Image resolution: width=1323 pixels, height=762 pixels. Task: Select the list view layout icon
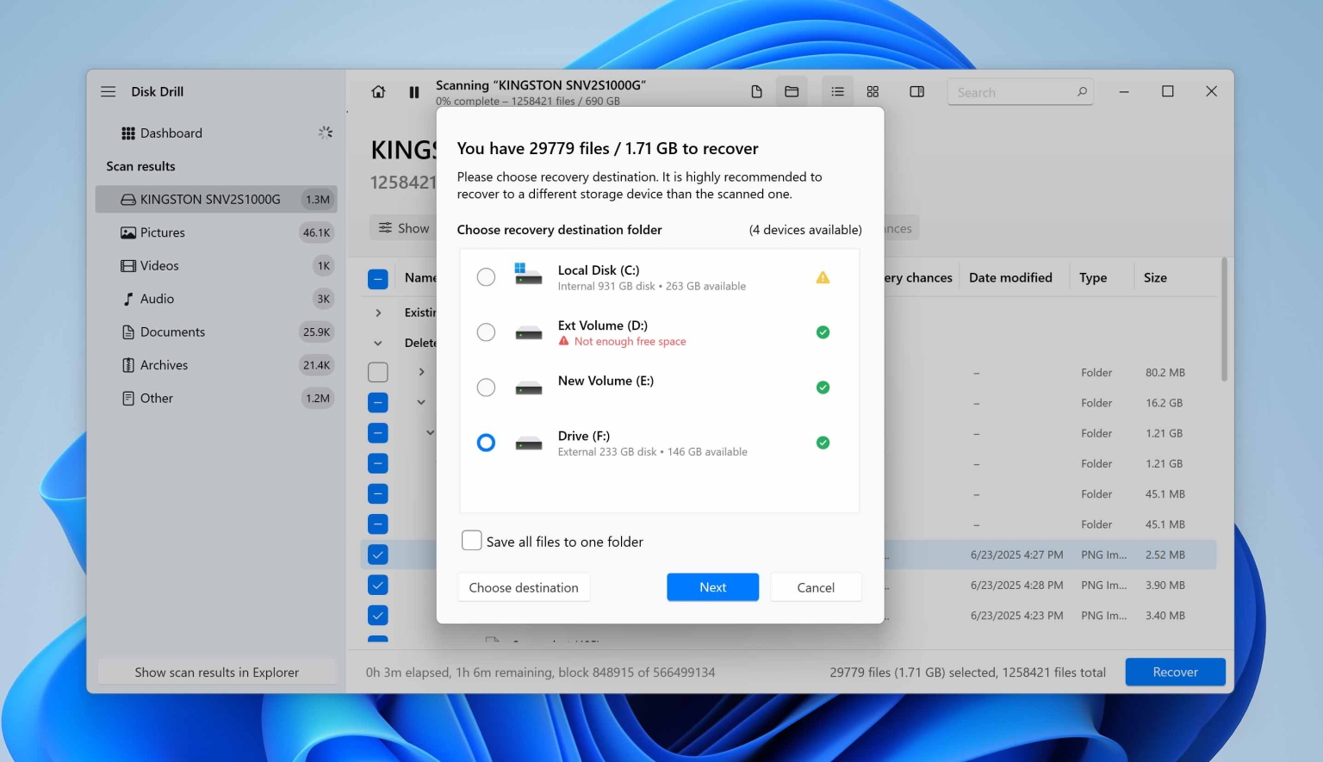[837, 92]
